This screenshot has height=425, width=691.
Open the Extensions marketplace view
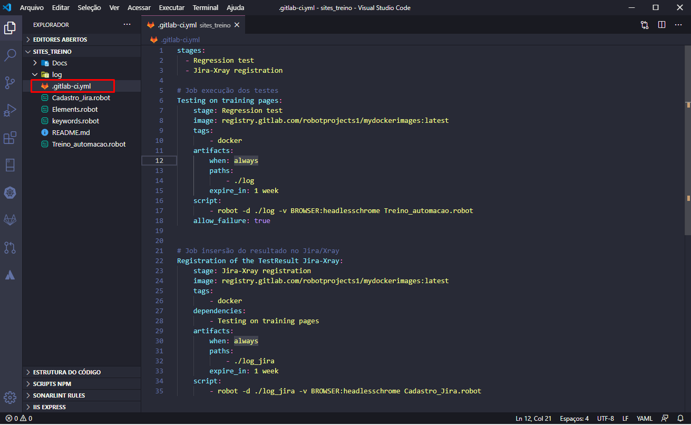[11, 138]
